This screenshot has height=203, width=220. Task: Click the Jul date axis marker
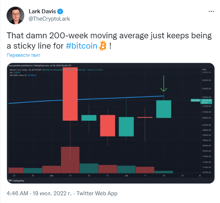pyautogui.click(x=126, y=176)
